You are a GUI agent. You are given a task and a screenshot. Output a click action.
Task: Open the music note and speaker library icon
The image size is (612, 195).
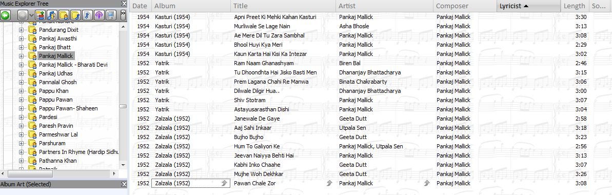pyautogui.click(x=52, y=15)
